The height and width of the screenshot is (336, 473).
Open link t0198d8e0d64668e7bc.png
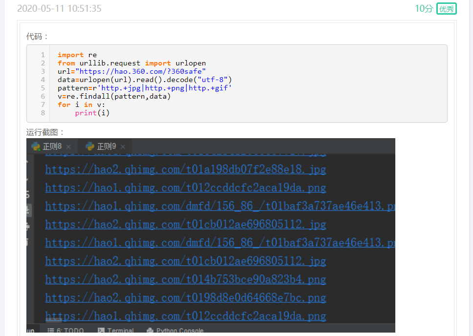coord(186,298)
